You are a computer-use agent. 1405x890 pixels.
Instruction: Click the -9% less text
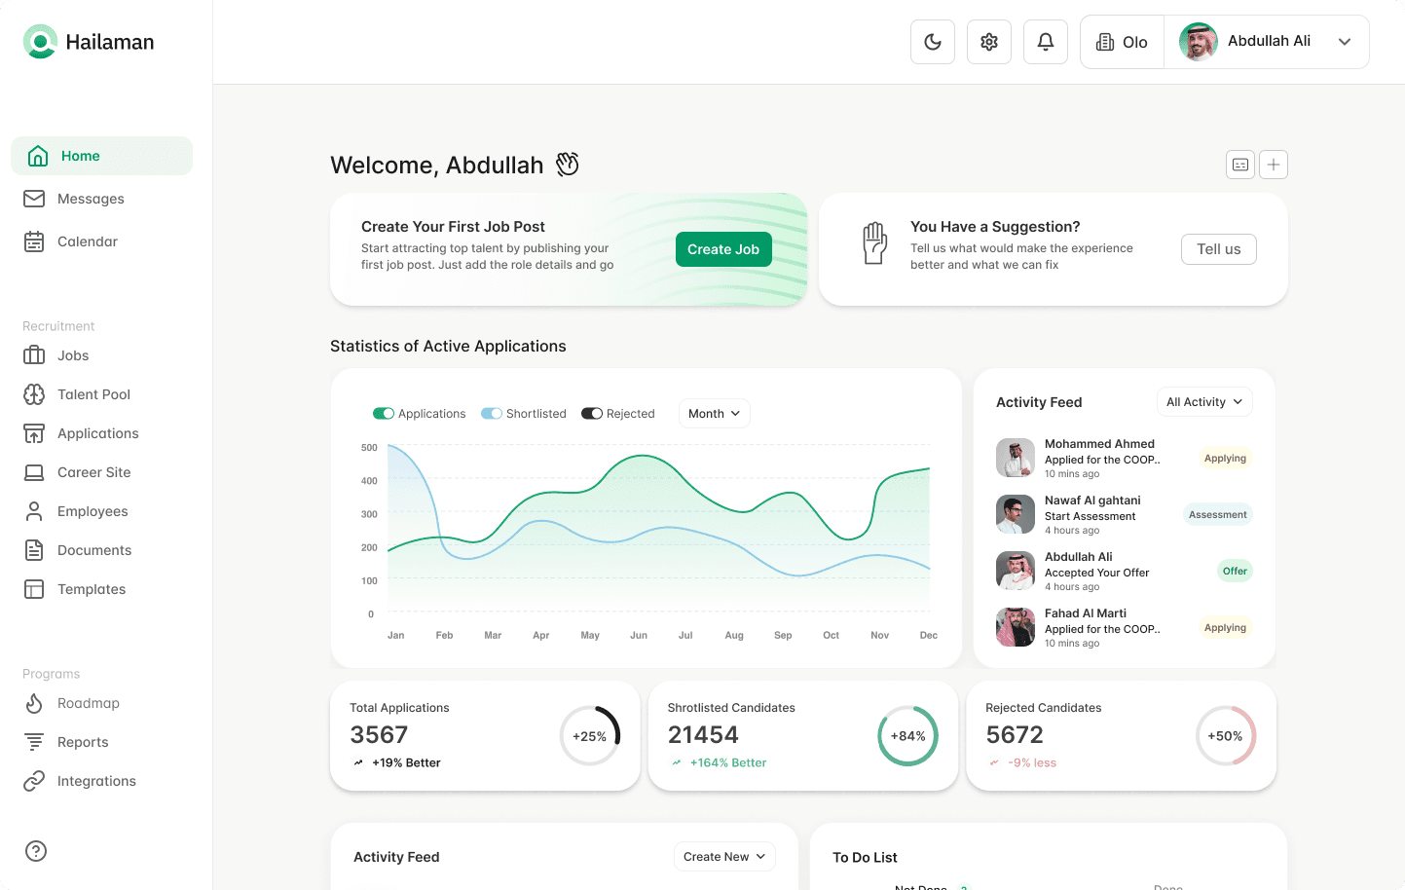[x=1032, y=763]
